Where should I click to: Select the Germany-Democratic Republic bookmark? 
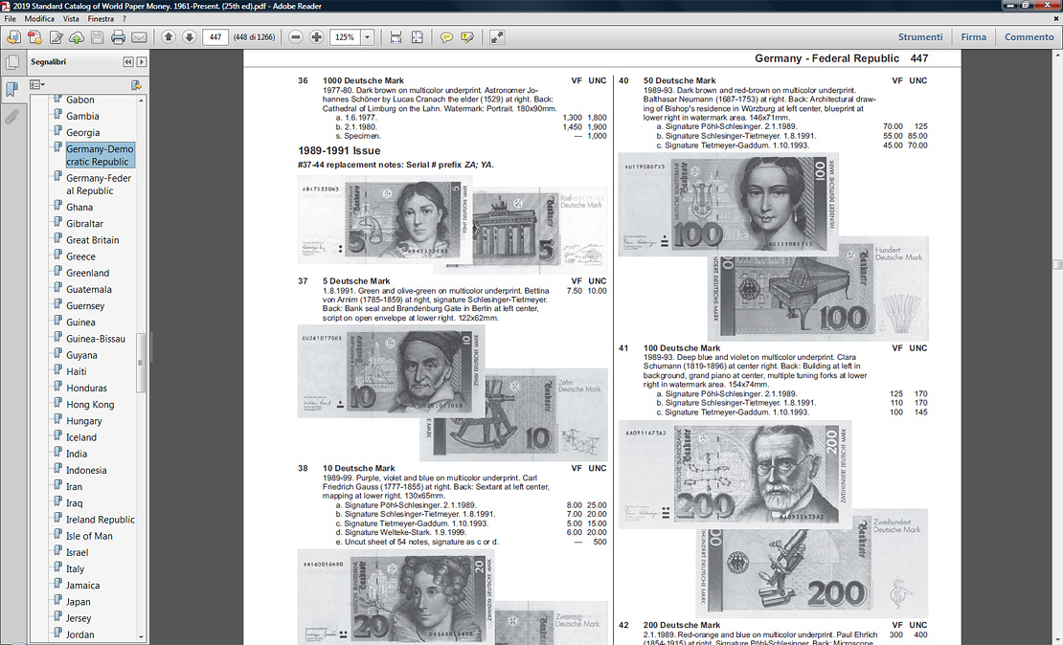click(x=100, y=155)
